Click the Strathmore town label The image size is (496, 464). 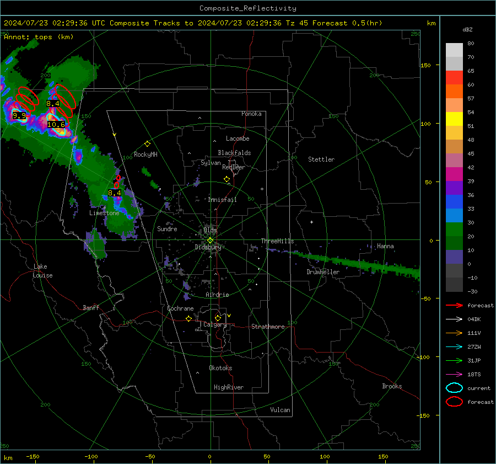(268, 327)
